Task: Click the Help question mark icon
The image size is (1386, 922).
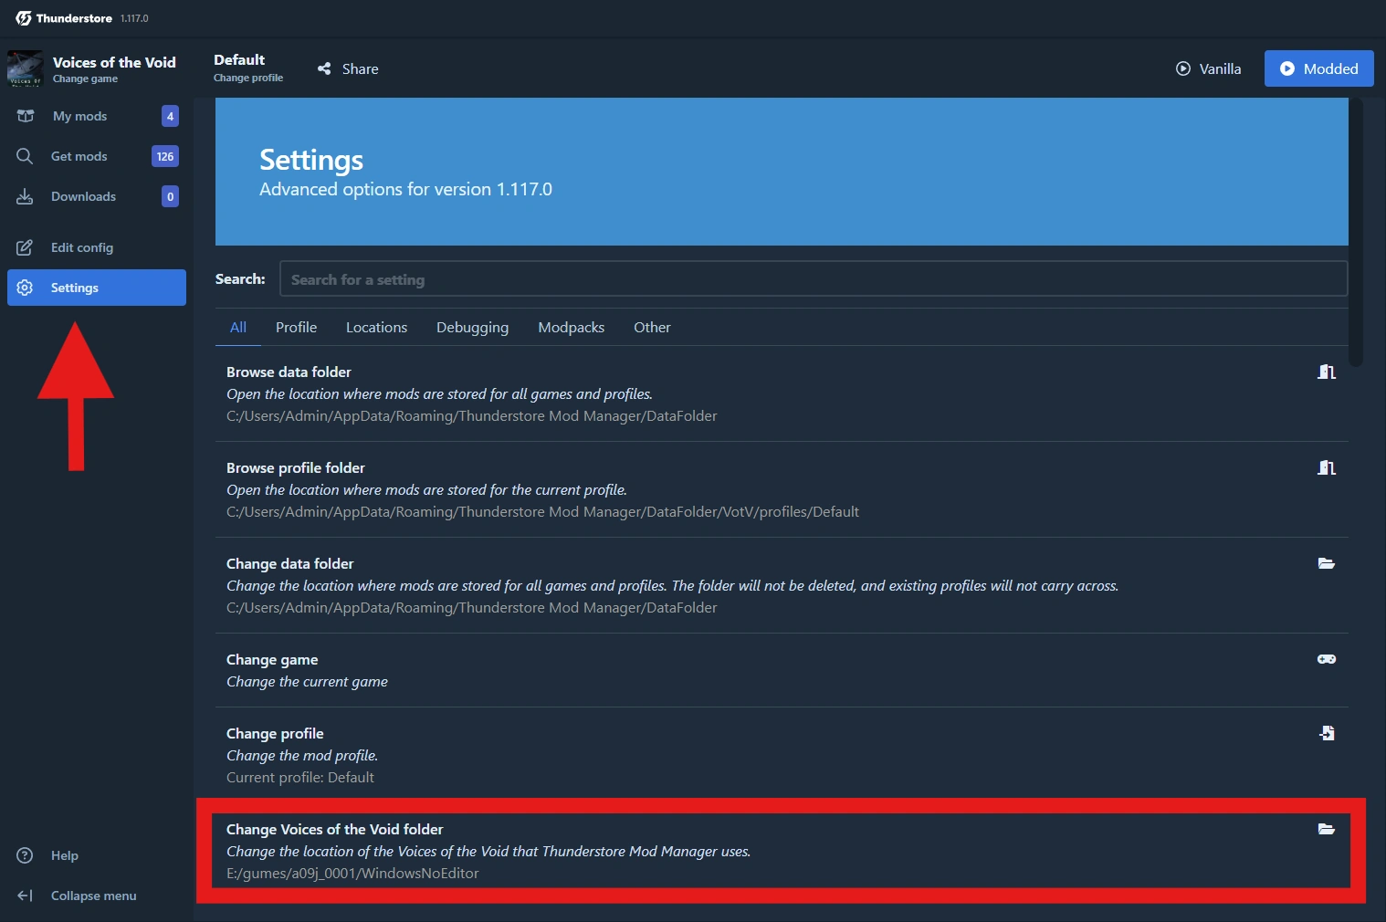Action: tap(25, 855)
